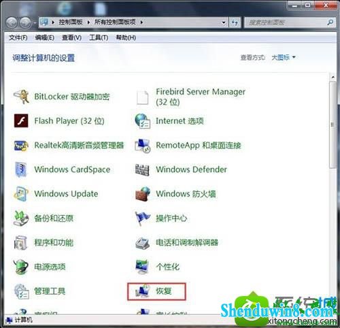Click the 个性化 personalization monitor icon
This screenshot has height=328, width=340.
142,267
